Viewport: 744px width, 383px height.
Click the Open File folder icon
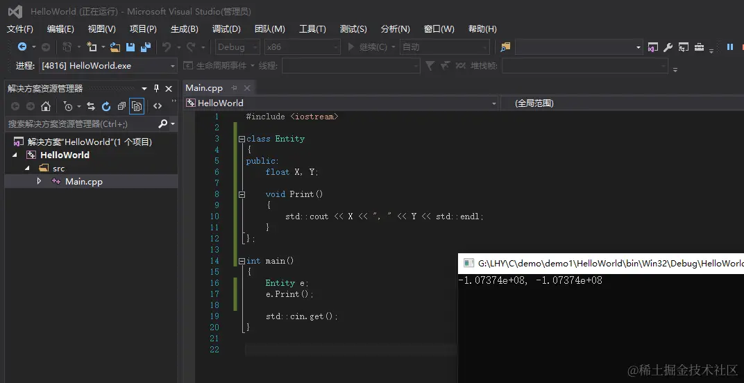point(115,46)
